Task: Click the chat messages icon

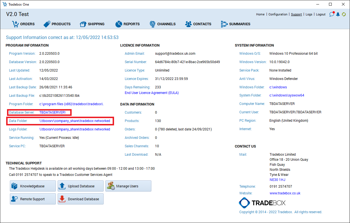Action: tap(332, 14)
